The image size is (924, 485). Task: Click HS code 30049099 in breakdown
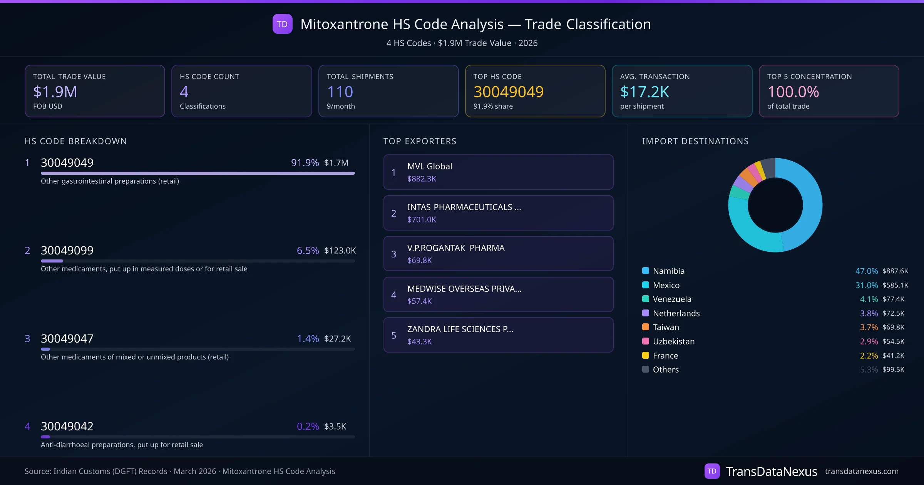click(x=67, y=251)
